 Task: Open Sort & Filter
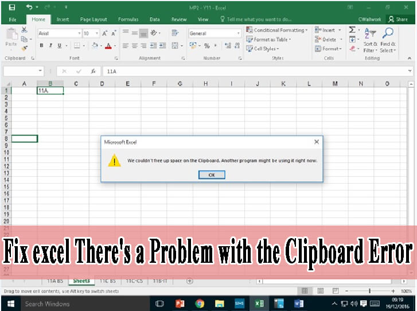(370, 40)
